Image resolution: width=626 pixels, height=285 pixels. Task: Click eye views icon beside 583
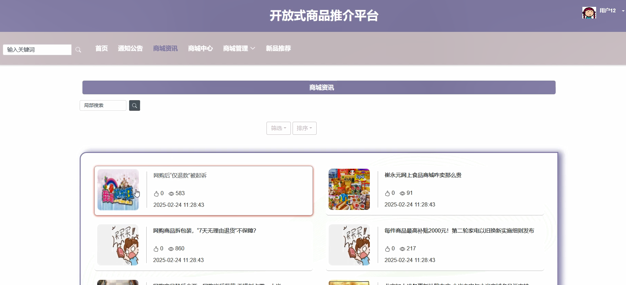pos(171,194)
